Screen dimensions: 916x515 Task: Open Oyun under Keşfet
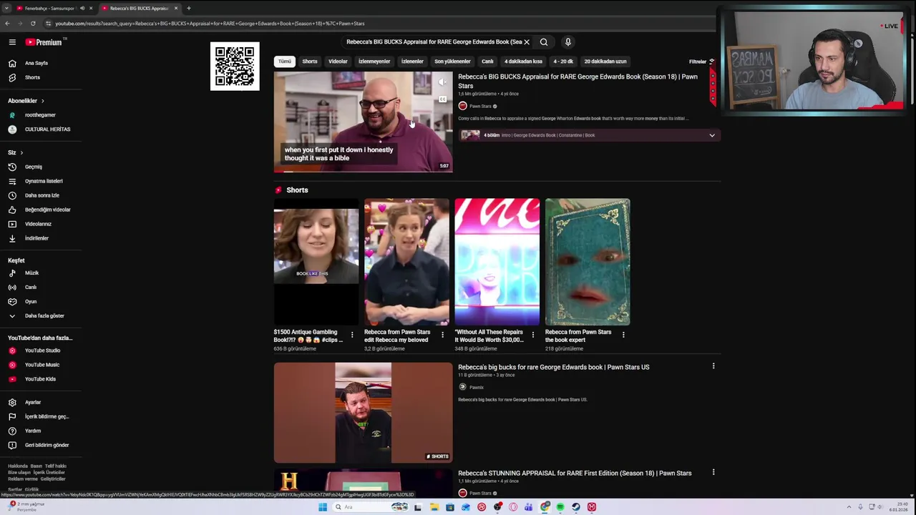coord(31,301)
